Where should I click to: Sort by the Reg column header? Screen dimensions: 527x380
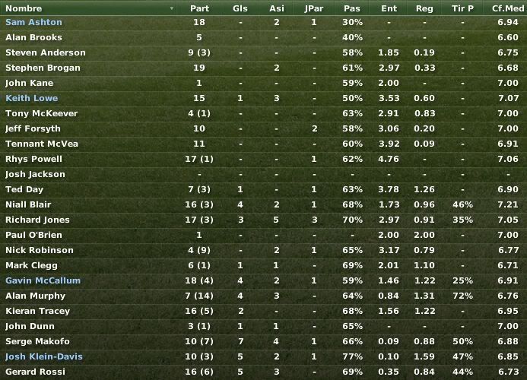(x=424, y=8)
